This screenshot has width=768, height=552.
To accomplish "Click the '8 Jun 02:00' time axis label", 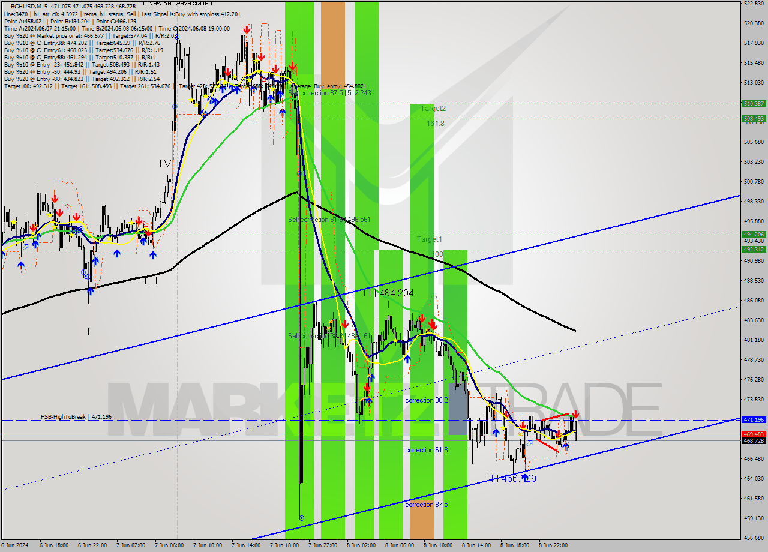I will (361, 545).
